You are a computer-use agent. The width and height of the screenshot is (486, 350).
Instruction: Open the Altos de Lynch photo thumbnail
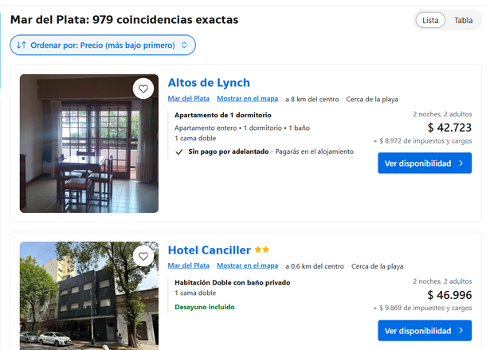click(88, 144)
